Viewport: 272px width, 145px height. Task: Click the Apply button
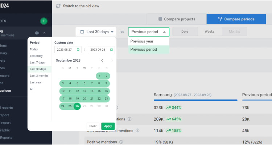[108, 126]
